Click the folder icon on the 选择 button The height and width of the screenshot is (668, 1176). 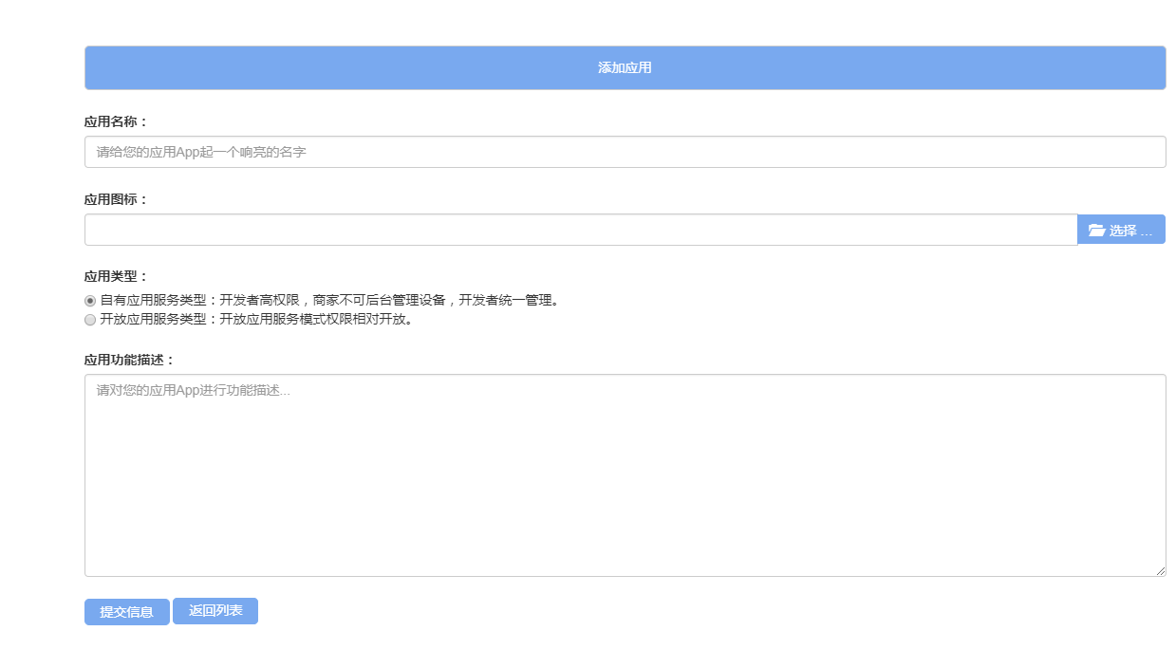(1096, 231)
